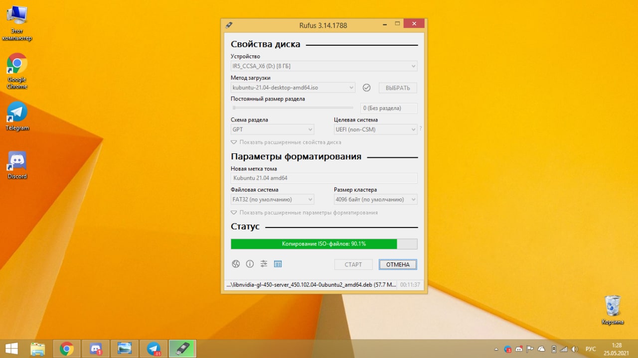Viewport: 638px width, 358px height.
Task: Select the Rufus taskbar button
Action: click(182, 349)
